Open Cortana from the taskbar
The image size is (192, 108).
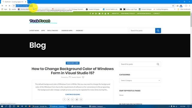coord(10,106)
